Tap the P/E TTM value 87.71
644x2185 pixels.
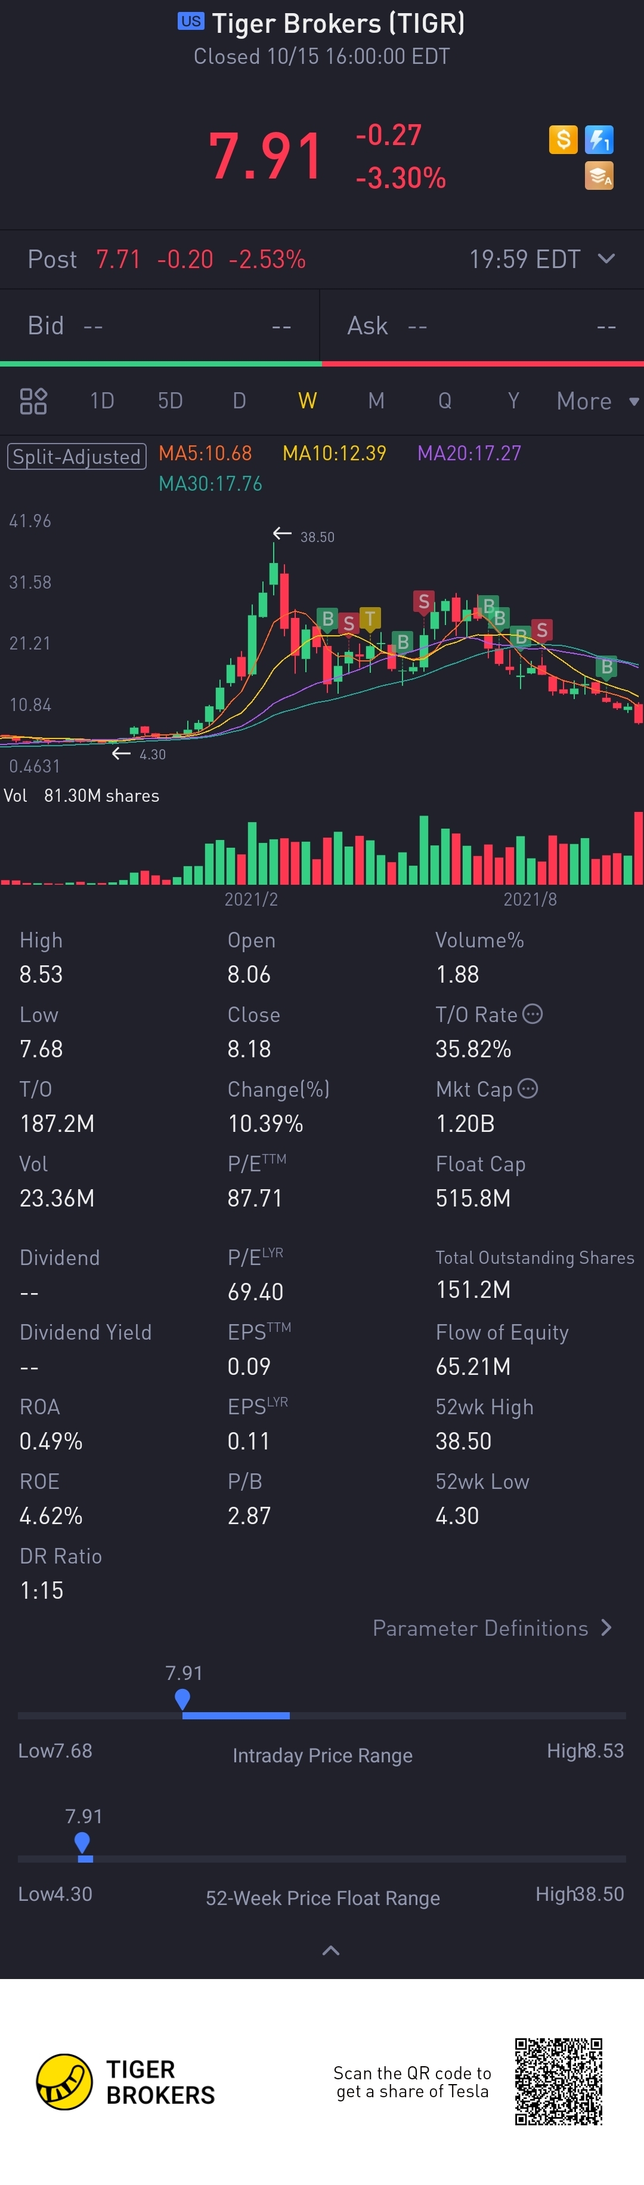254,1199
